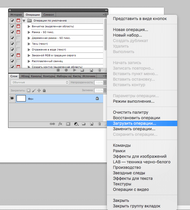Click the record button in Операции panel
The image size is (190, 210).
click(66, 70)
